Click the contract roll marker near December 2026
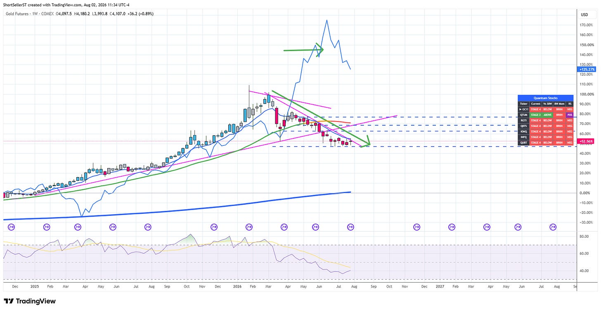The height and width of the screenshot is (311, 601). (x=416, y=227)
